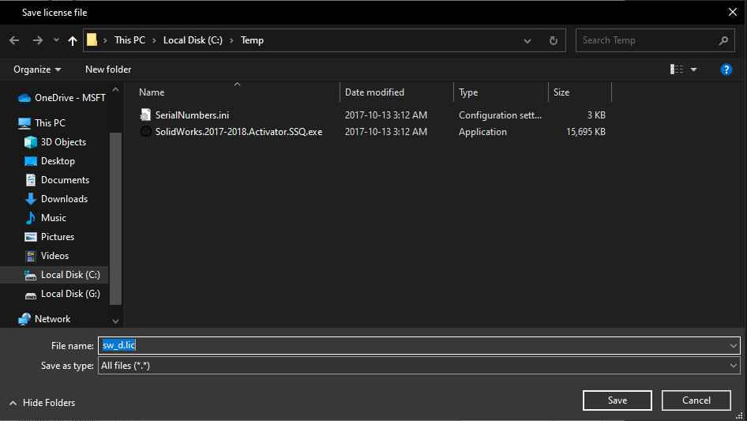Click the Cancel button
The image size is (747, 421).
(x=696, y=400)
